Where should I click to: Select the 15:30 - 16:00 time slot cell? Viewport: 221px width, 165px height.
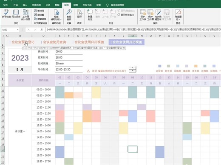[43, 149]
